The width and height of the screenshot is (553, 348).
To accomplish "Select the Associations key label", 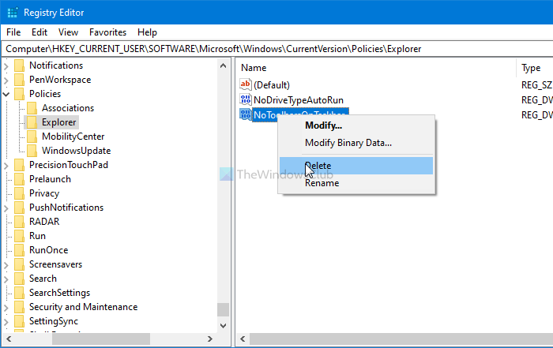I will pos(68,108).
